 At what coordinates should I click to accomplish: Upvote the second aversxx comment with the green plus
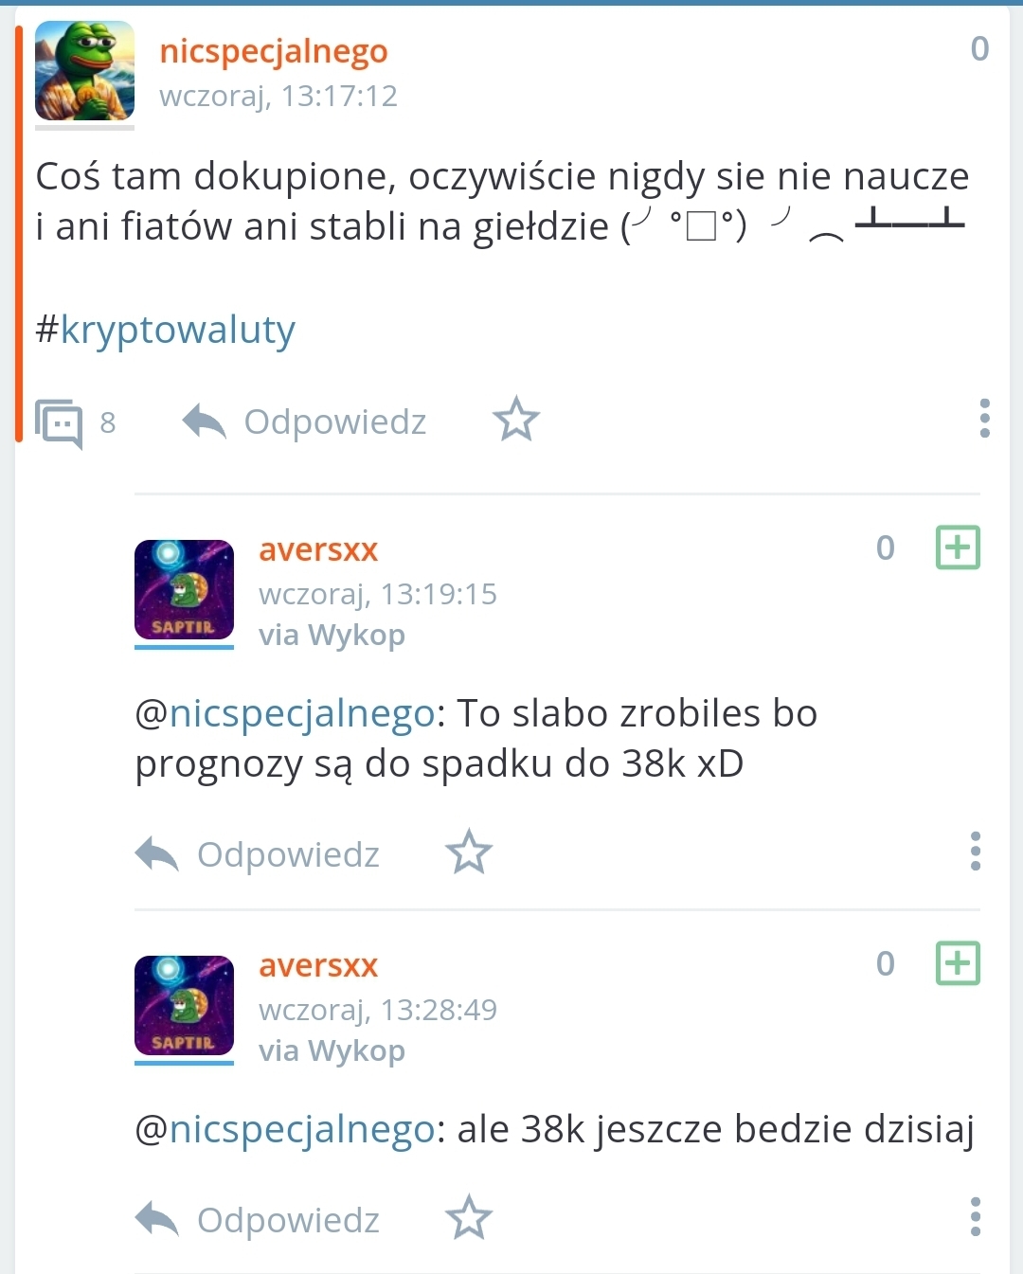tap(958, 963)
